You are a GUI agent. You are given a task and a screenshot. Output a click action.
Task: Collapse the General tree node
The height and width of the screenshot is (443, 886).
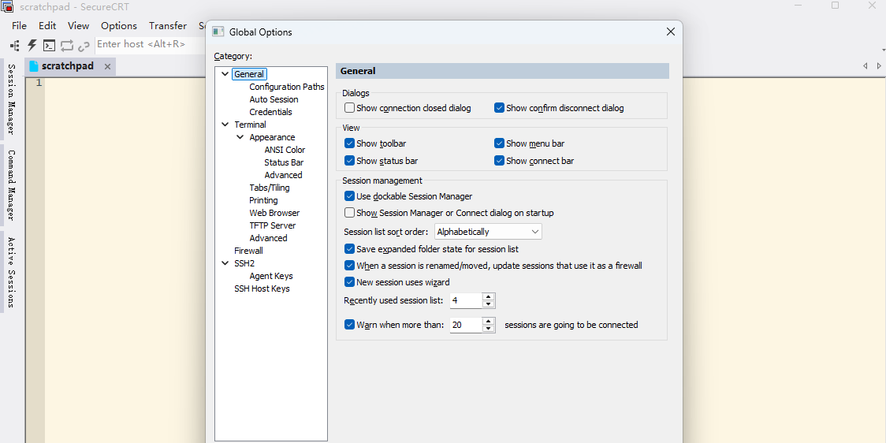coord(225,74)
